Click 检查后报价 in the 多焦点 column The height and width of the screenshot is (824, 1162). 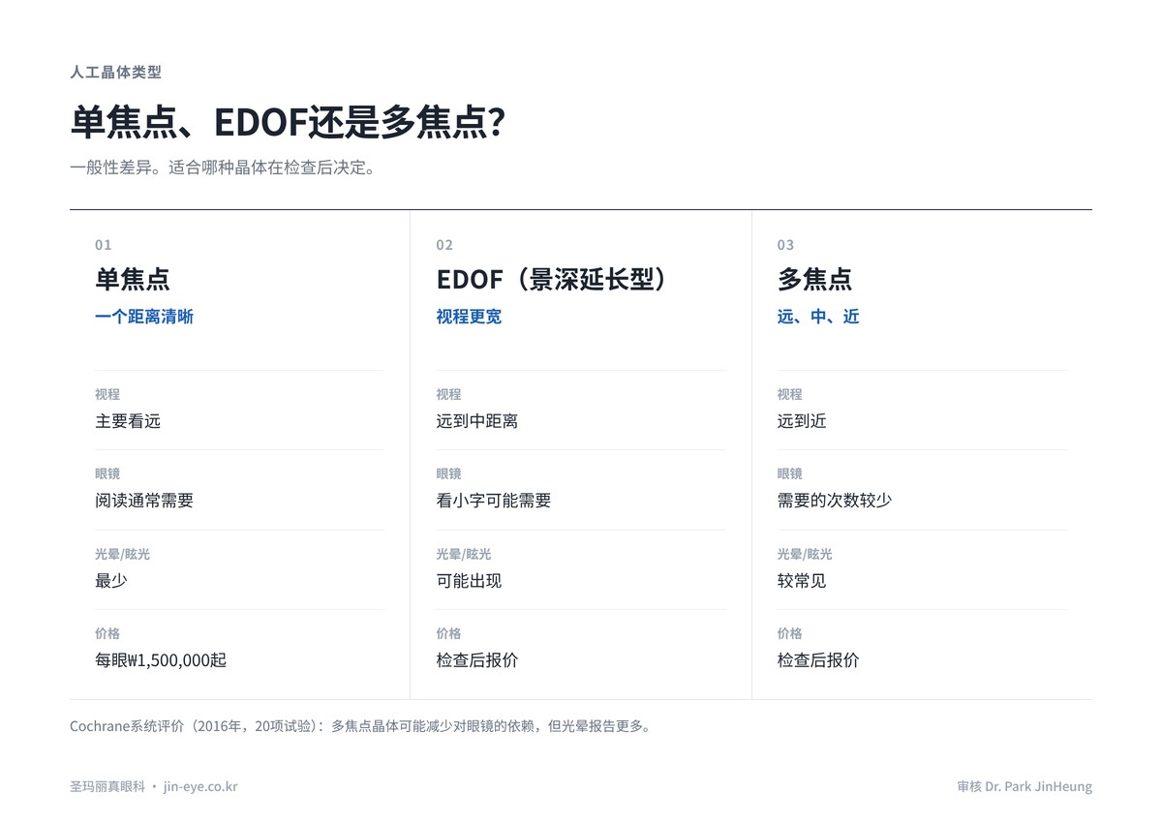818,660
